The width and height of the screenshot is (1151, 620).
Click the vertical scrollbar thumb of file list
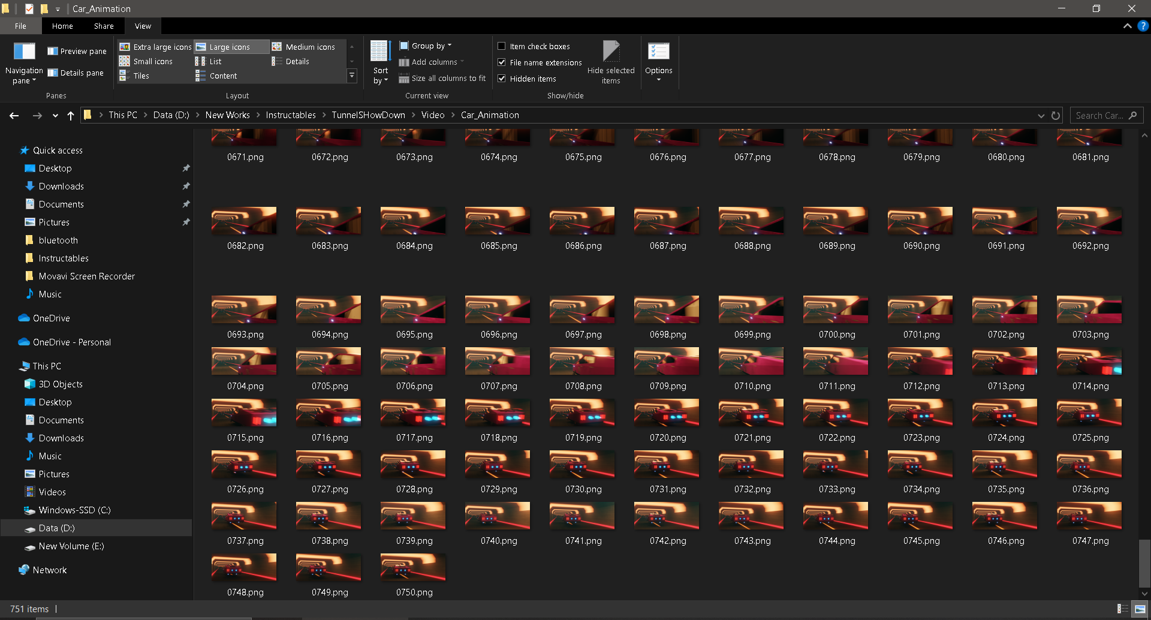(1144, 564)
